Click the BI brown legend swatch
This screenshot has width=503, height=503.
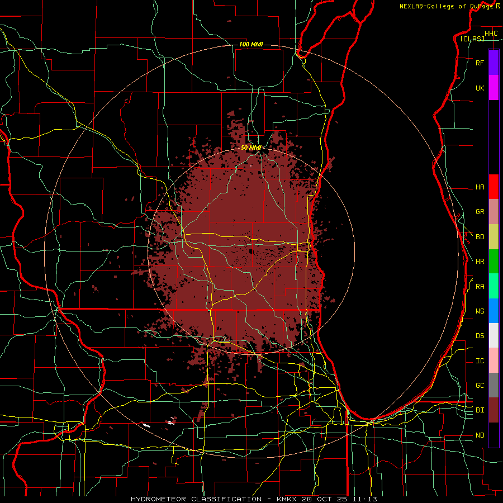(x=493, y=410)
